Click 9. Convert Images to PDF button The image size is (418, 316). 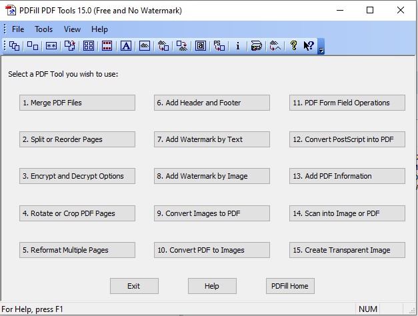[x=212, y=213]
